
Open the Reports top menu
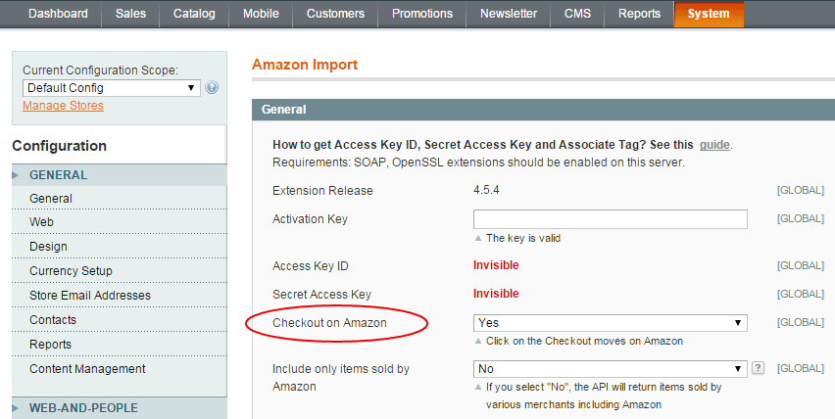(639, 14)
